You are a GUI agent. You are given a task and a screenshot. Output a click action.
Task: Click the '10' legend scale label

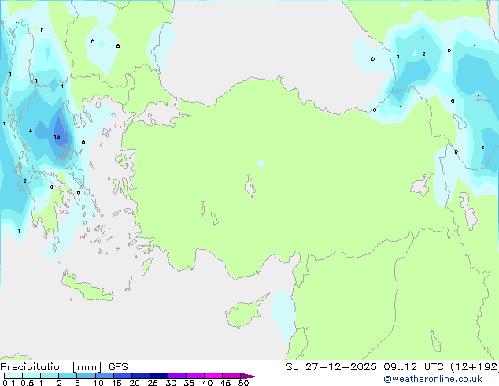coord(98,383)
